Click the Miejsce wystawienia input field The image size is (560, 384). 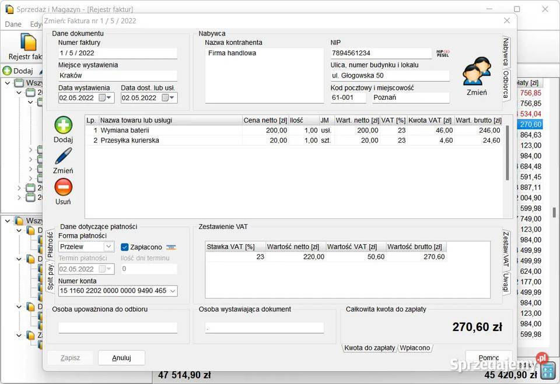[x=117, y=75]
